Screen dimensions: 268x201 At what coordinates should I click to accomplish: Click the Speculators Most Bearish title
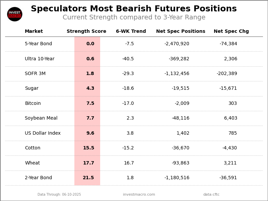point(134,9)
